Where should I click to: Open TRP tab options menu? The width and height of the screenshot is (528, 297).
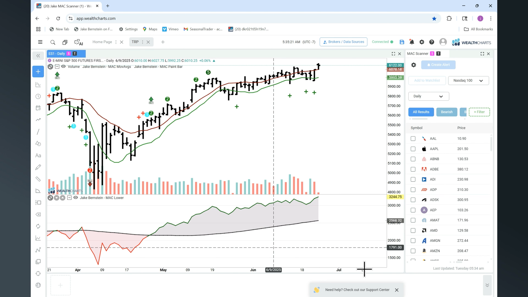tap(142, 42)
